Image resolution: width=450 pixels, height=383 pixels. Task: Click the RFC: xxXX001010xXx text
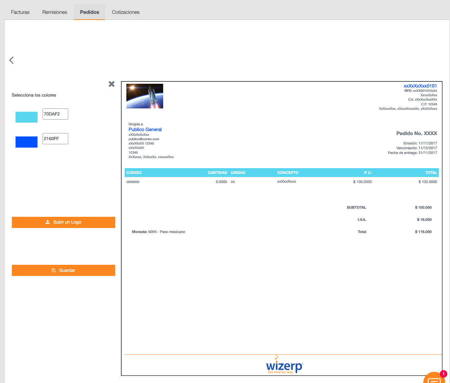coord(421,91)
